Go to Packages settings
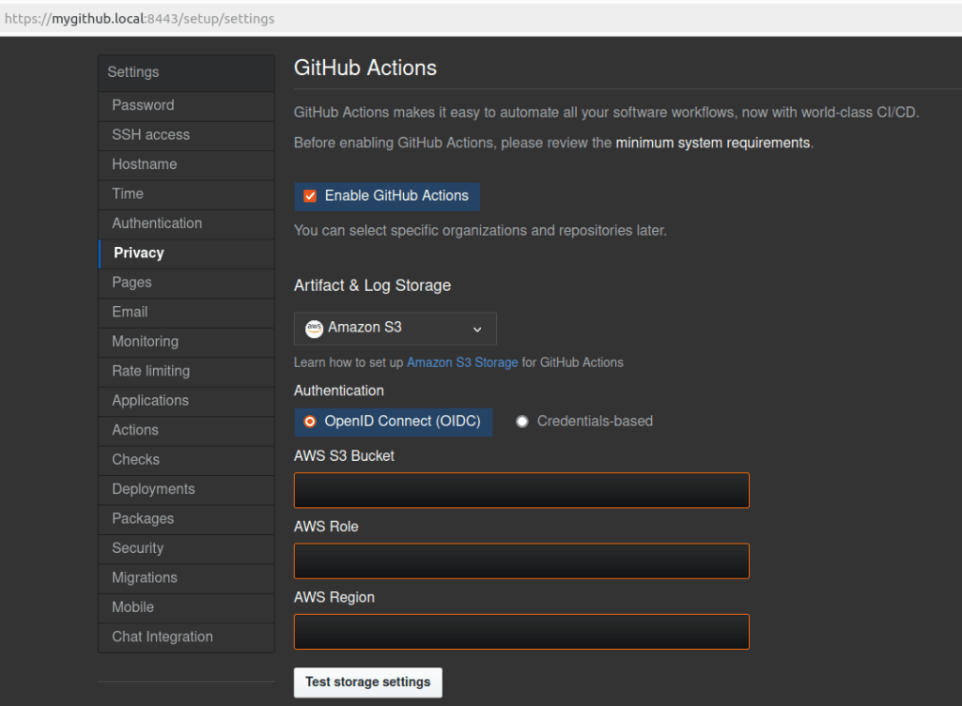The width and height of the screenshot is (962, 706). tap(187, 518)
